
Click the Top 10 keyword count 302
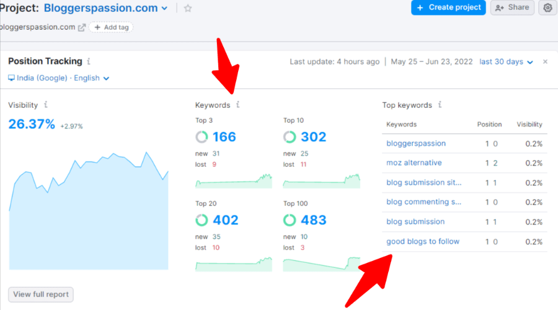(x=313, y=136)
